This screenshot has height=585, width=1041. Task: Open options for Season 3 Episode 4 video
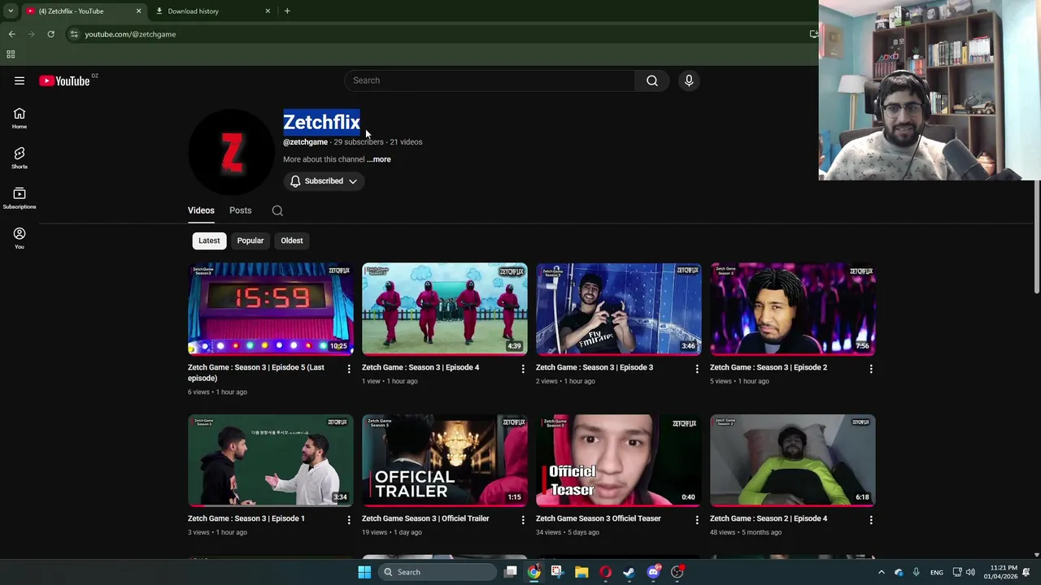coord(523,369)
